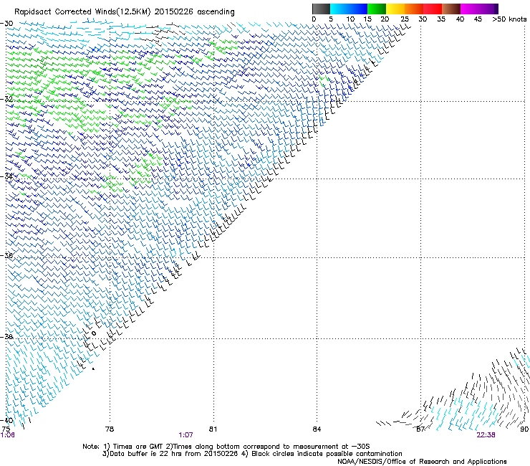
Task: Click the '81' longitude label
Action: click(x=213, y=429)
